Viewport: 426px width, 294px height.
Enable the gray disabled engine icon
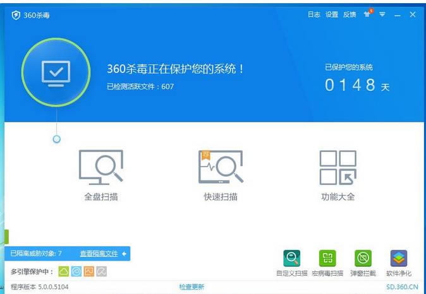pyautogui.click(x=101, y=272)
